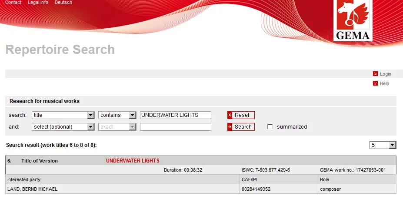This screenshot has height=199, width=403.
Task: Click the Login link text
Action: point(386,74)
